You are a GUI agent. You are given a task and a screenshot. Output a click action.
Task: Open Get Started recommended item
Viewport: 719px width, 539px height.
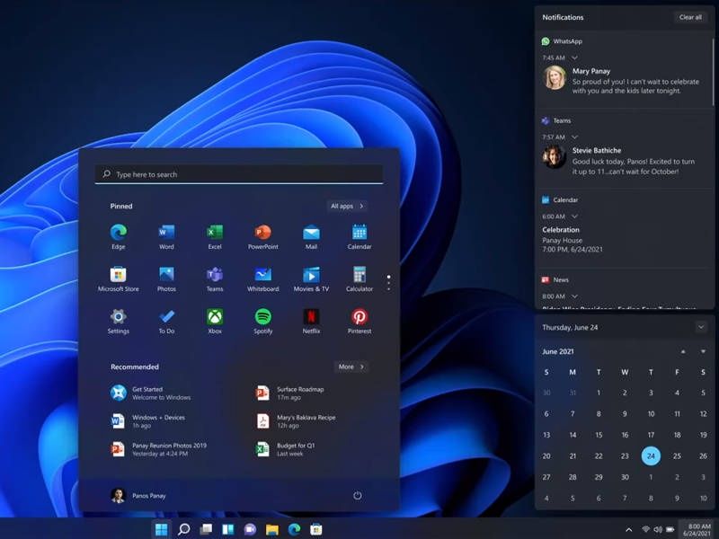[150, 393]
